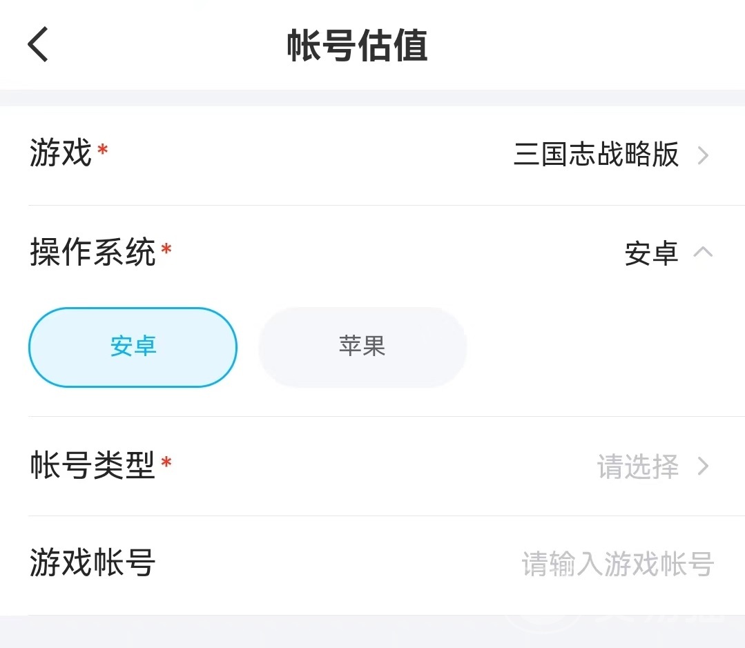
Task: Click the gray band beneath the header
Action: tap(372, 97)
